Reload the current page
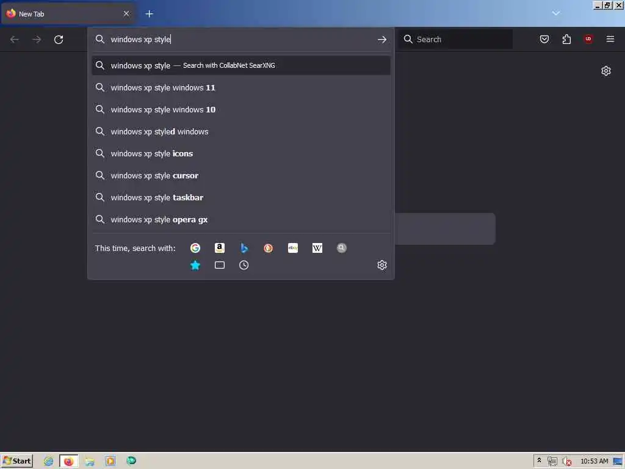Screen dimensions: 625x469 pos(59,40)
